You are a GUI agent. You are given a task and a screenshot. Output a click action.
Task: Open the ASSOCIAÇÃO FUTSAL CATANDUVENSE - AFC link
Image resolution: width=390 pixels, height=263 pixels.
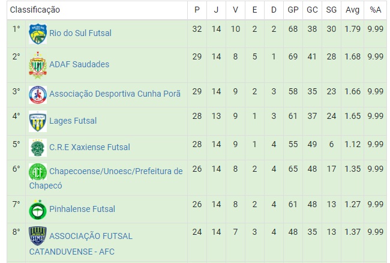tap(81, 244)
